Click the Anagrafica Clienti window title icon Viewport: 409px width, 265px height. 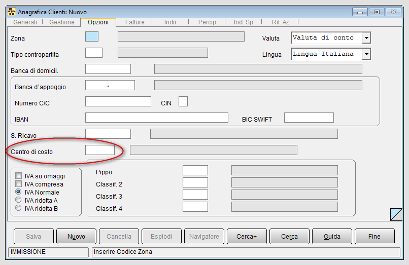tap(12, 12)
